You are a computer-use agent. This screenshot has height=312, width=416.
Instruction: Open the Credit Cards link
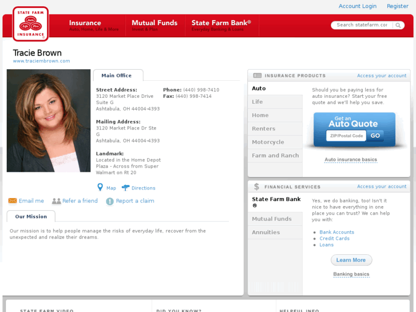(334, 239)
